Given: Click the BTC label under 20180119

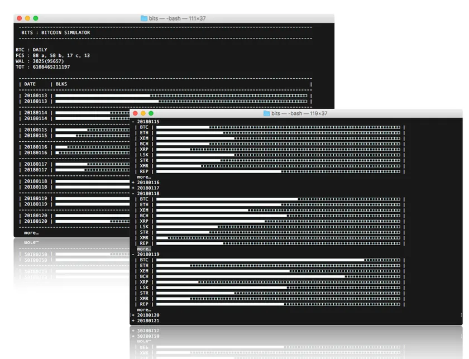Looking at the screenshot, I should coord(144,260).
